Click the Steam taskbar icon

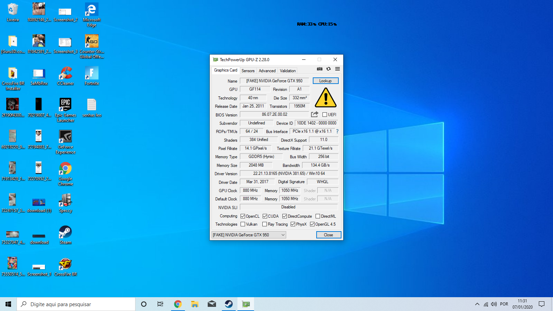click(228, 304)
